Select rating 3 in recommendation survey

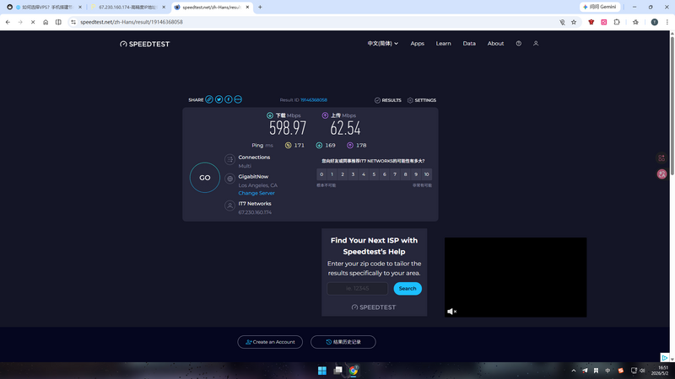353,174
